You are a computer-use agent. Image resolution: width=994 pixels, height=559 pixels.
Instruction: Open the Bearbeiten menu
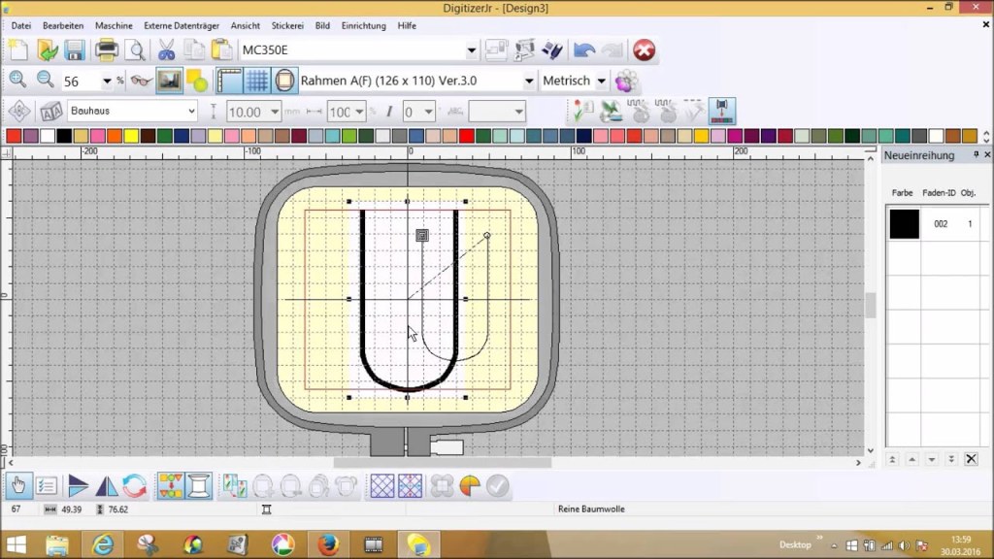point(63,25)
